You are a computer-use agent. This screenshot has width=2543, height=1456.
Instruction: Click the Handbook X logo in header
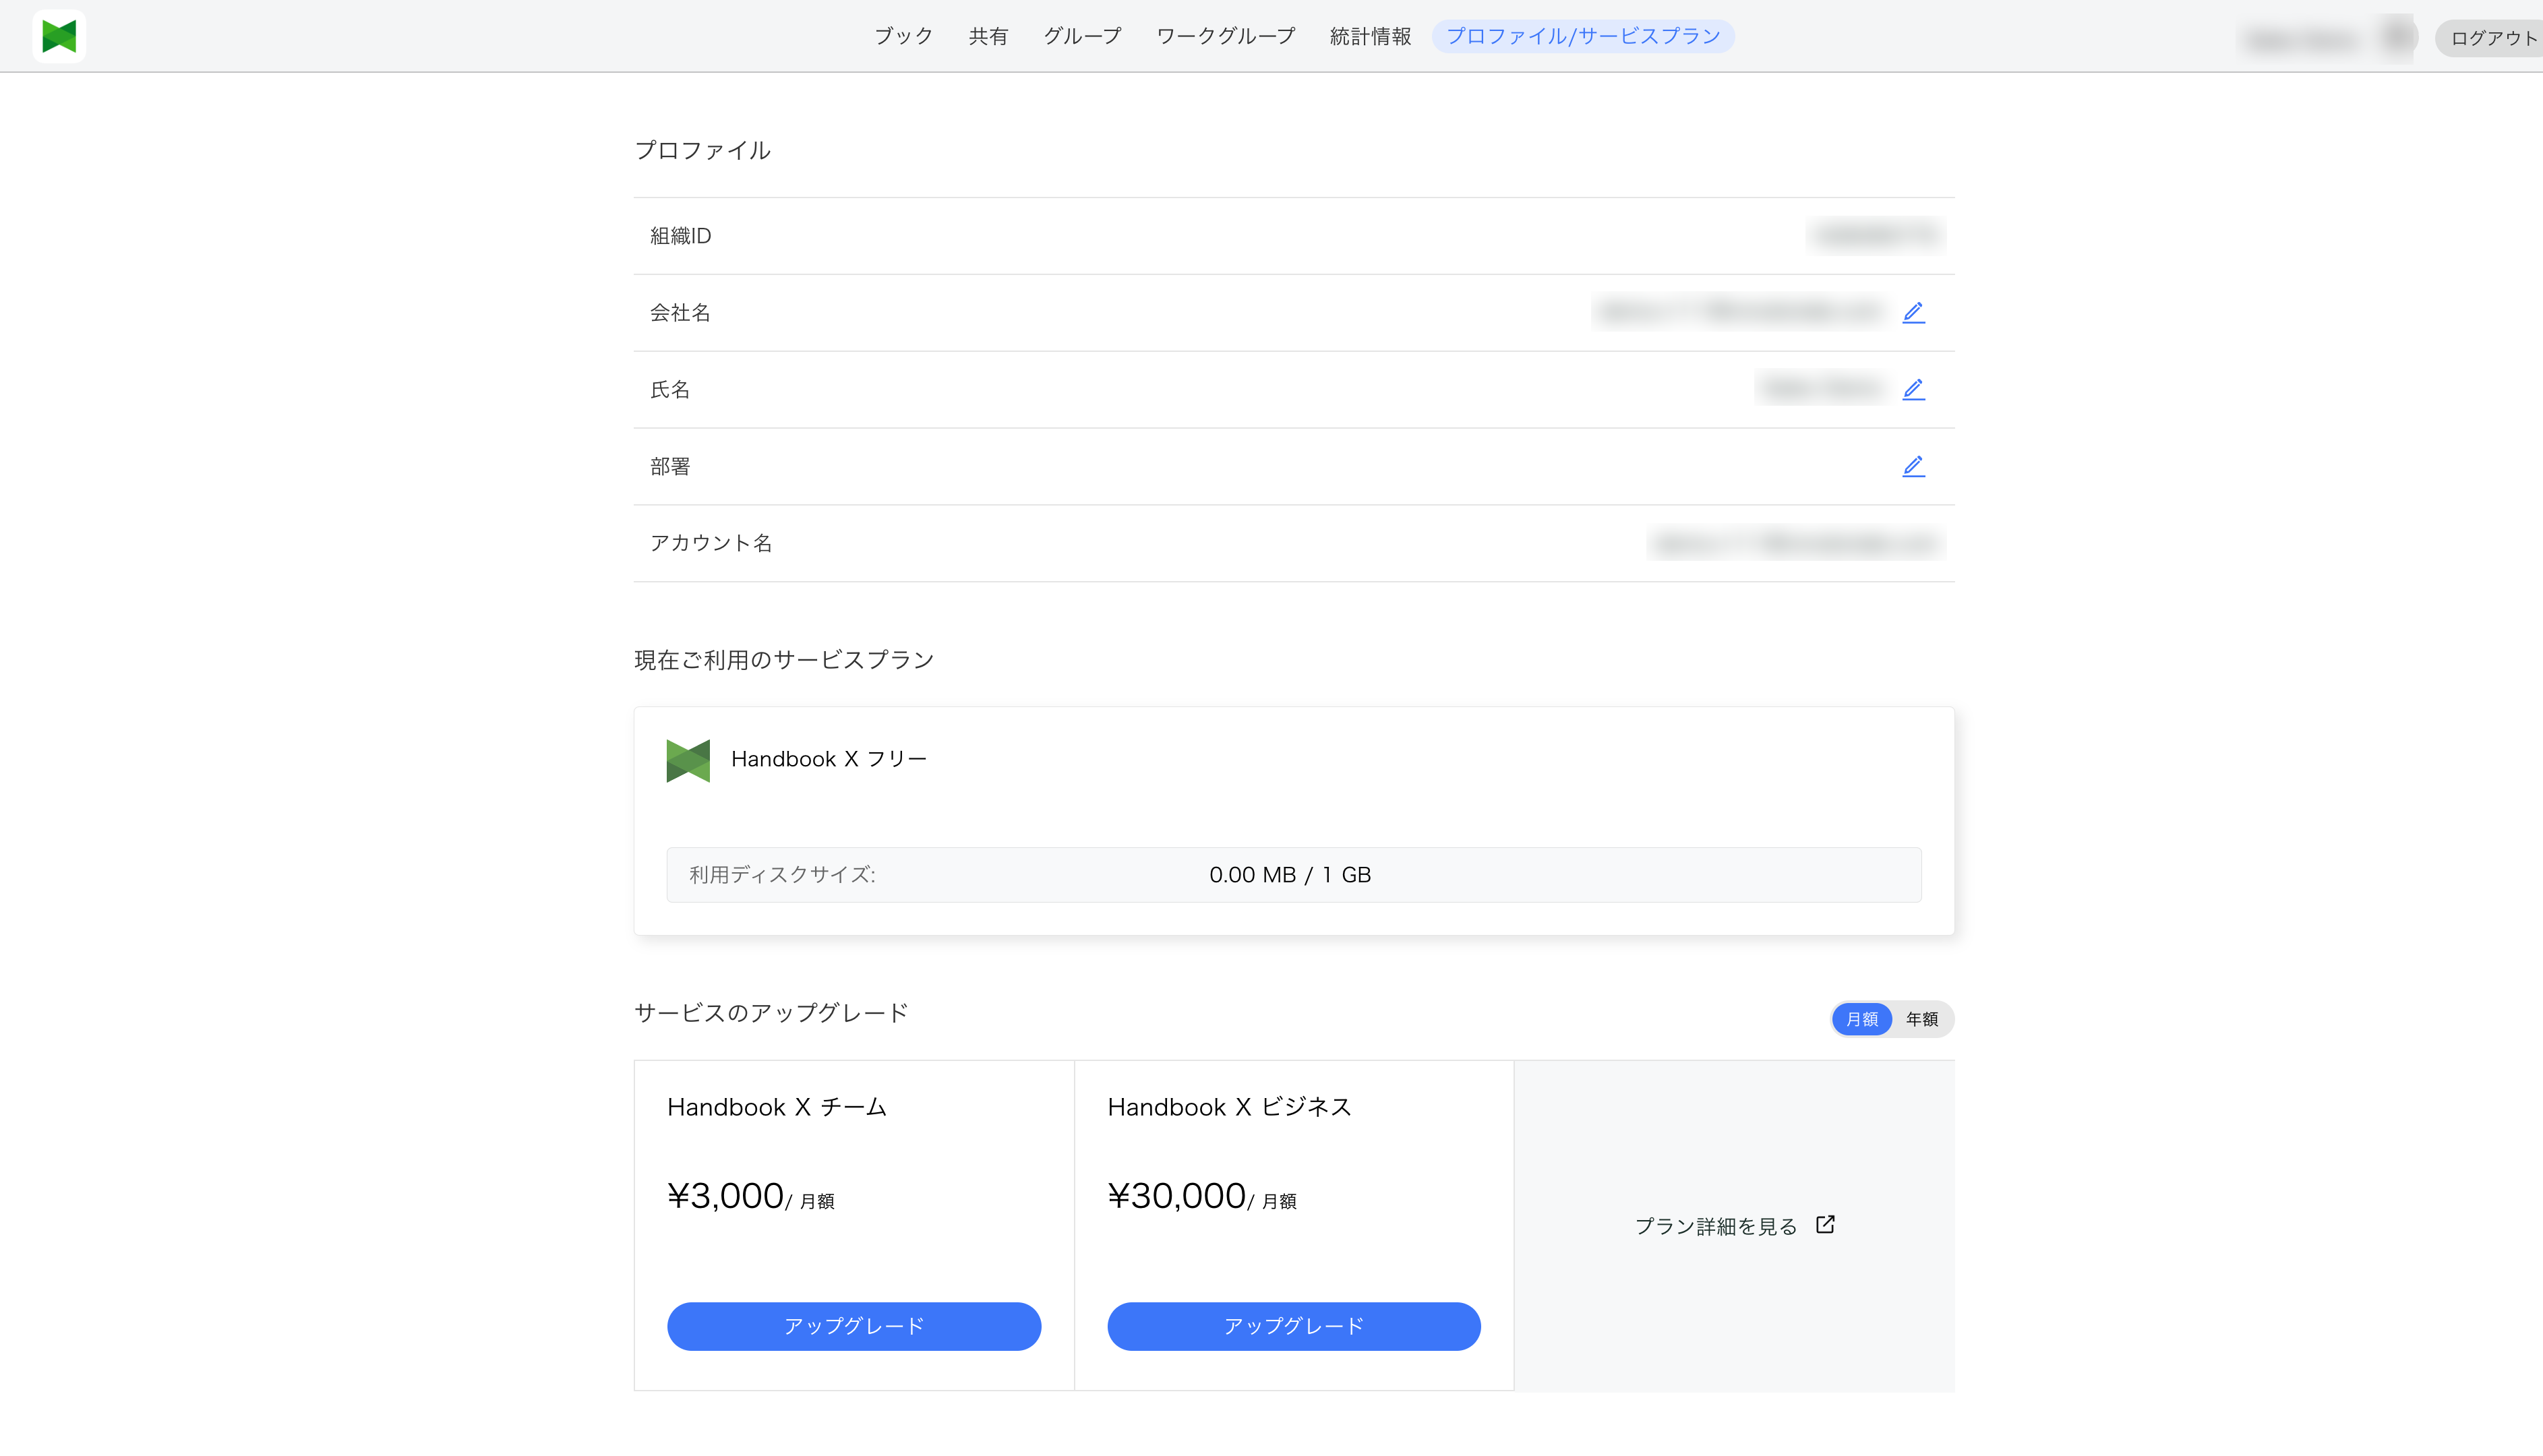(x=59, y=36)
